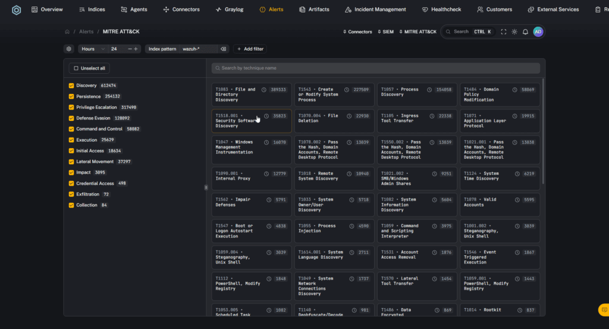Open the notifications bell
The image size is (609, 329).
pyautogui.click(x=525, y=32)
